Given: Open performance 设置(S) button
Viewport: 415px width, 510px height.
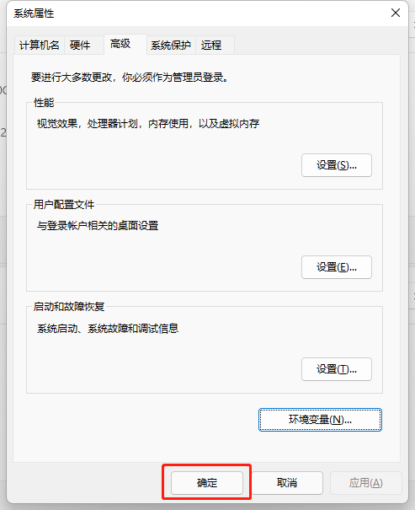Looking at the screenshot, I should click(x=337, y=165).
